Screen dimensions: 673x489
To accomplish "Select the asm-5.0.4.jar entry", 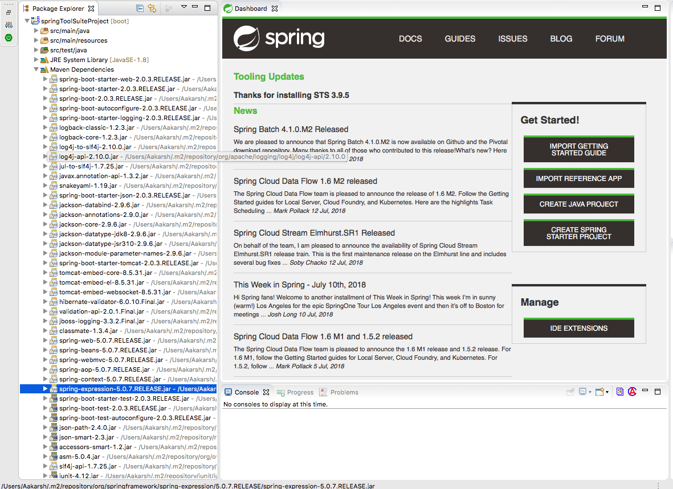I will point(79,457).
